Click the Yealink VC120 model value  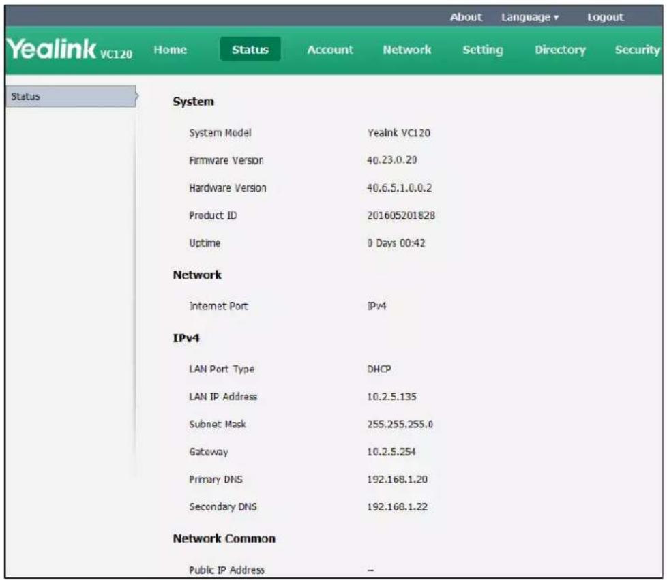click(399, 133)
